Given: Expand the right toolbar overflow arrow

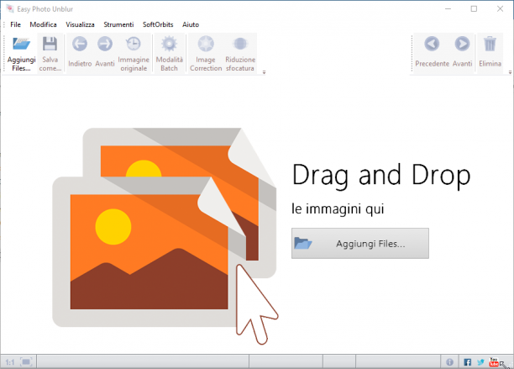Looking at the screenshot, I should (x=510, y=72).
